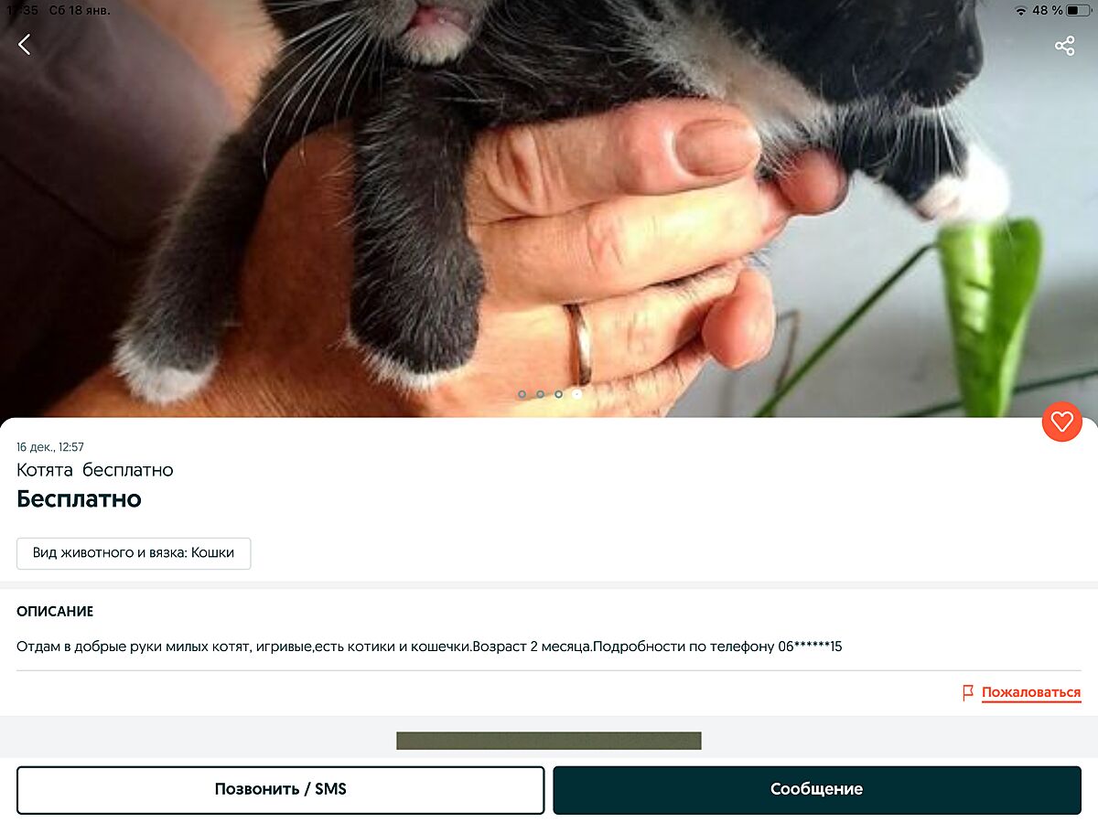Open chat via the Сообщение button
This screenshot has height=823, width=1098.
[817, 790]
